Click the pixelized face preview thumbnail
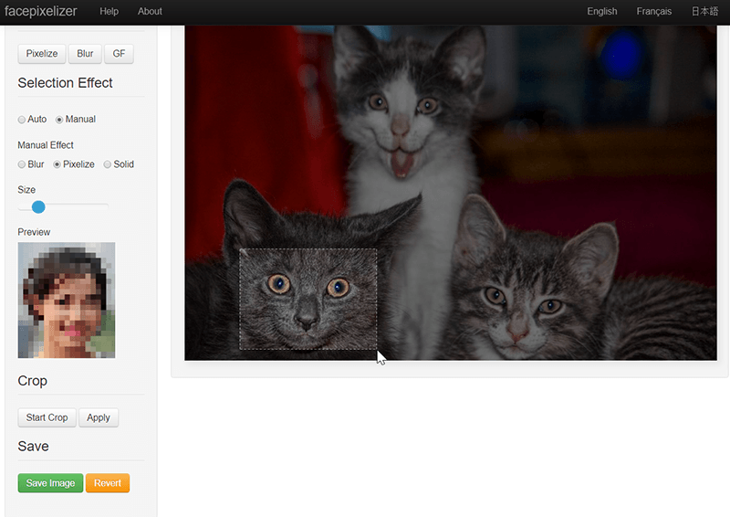This screenshot has height=517, width=730. pyautogui.click(x=67, y=301)
